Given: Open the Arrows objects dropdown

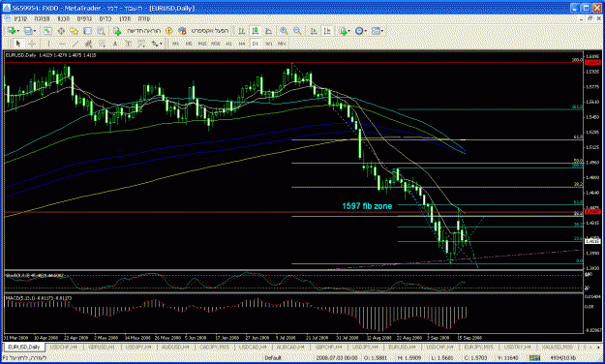Looking at the screenshot, I should [x=157, y=44].
